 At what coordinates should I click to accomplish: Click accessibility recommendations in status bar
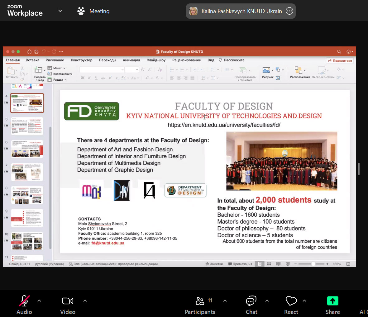113,264
